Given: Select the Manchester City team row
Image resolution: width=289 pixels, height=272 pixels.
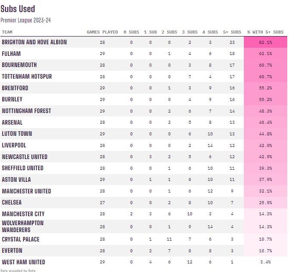Looking at the screenshot, I should tap(23, 214).
